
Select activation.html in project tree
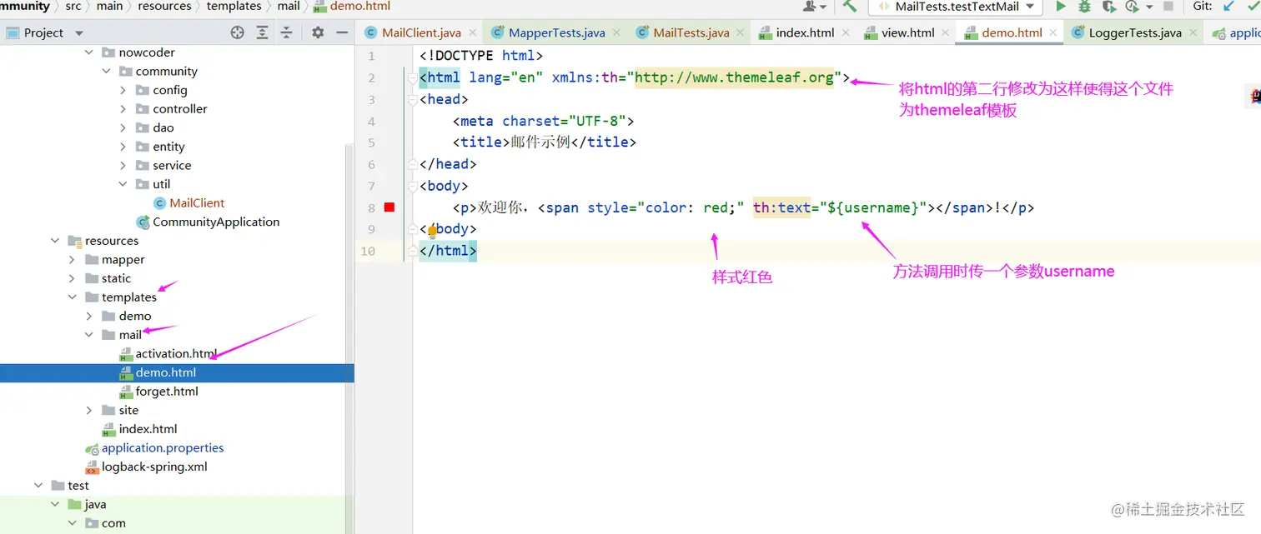tap(168, 354)
